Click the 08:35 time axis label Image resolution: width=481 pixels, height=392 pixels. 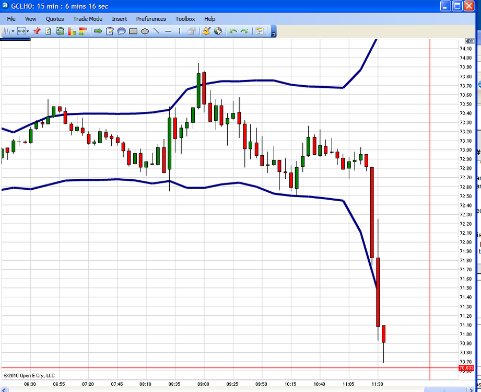point(174,384)
